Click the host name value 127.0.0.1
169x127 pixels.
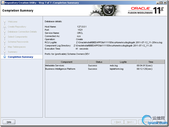82,27
